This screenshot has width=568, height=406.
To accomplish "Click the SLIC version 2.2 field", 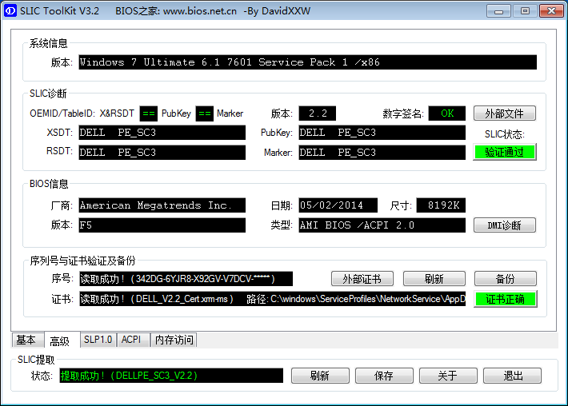I will pyautogui.click(x=318, y=113).
